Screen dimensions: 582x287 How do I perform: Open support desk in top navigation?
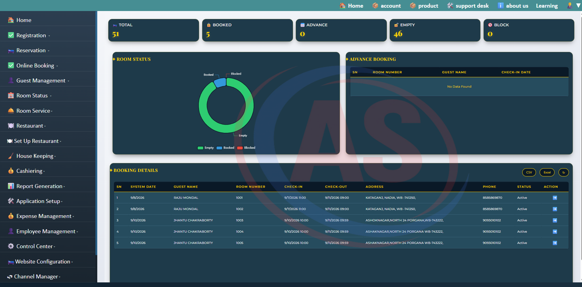point(468,6)
